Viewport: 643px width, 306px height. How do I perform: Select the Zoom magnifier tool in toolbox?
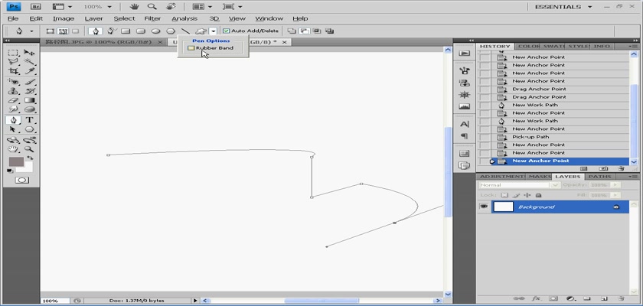click(x=29, y=149)
